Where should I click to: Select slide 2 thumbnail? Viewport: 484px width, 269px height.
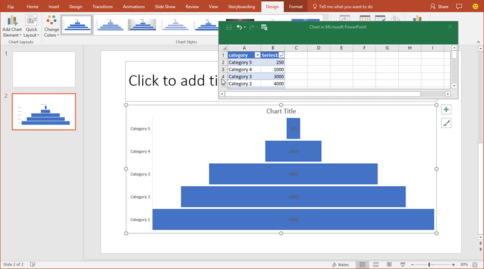click(44, 112)
